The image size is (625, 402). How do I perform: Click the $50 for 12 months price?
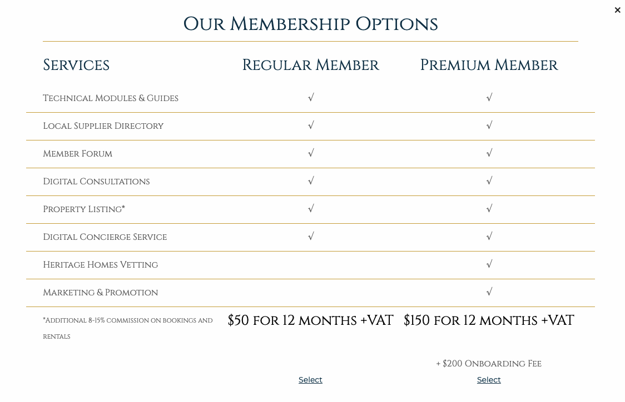(x=310, y=320)
